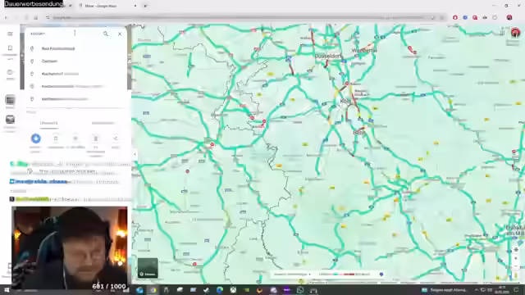Open the WhatsApp taskbar icon

(300, 290)
